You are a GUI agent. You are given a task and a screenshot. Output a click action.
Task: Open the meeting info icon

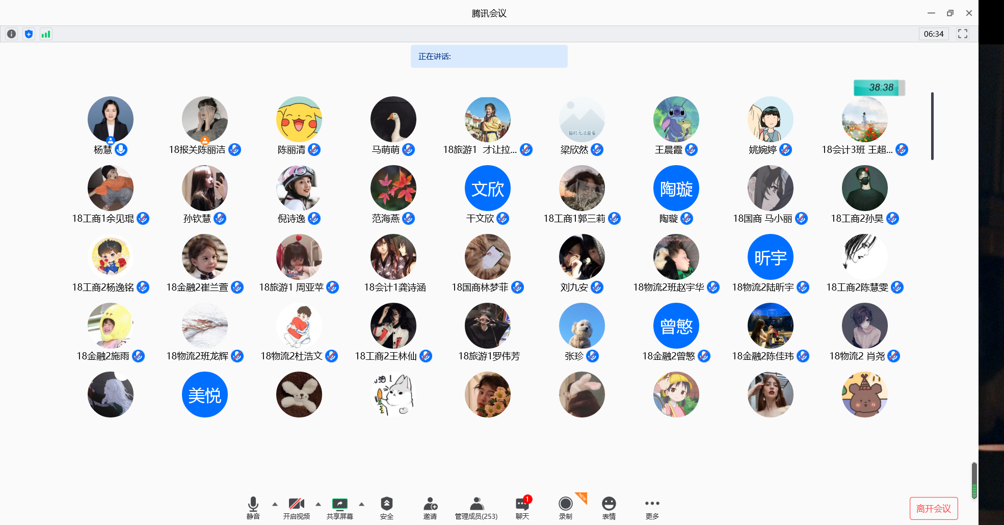pos(11,34)
